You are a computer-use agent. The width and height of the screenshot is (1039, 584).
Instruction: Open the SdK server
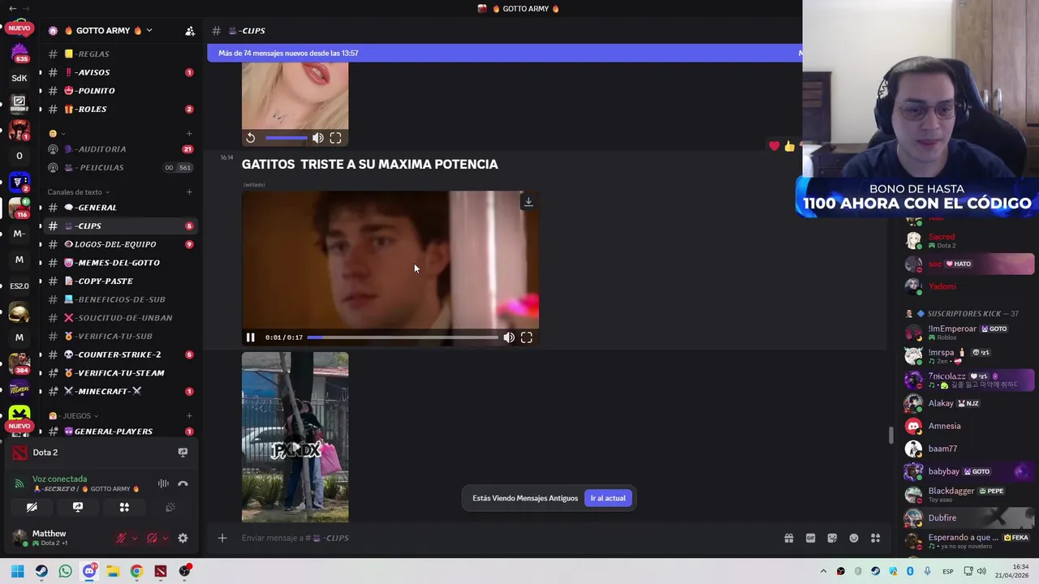point(19,78)
